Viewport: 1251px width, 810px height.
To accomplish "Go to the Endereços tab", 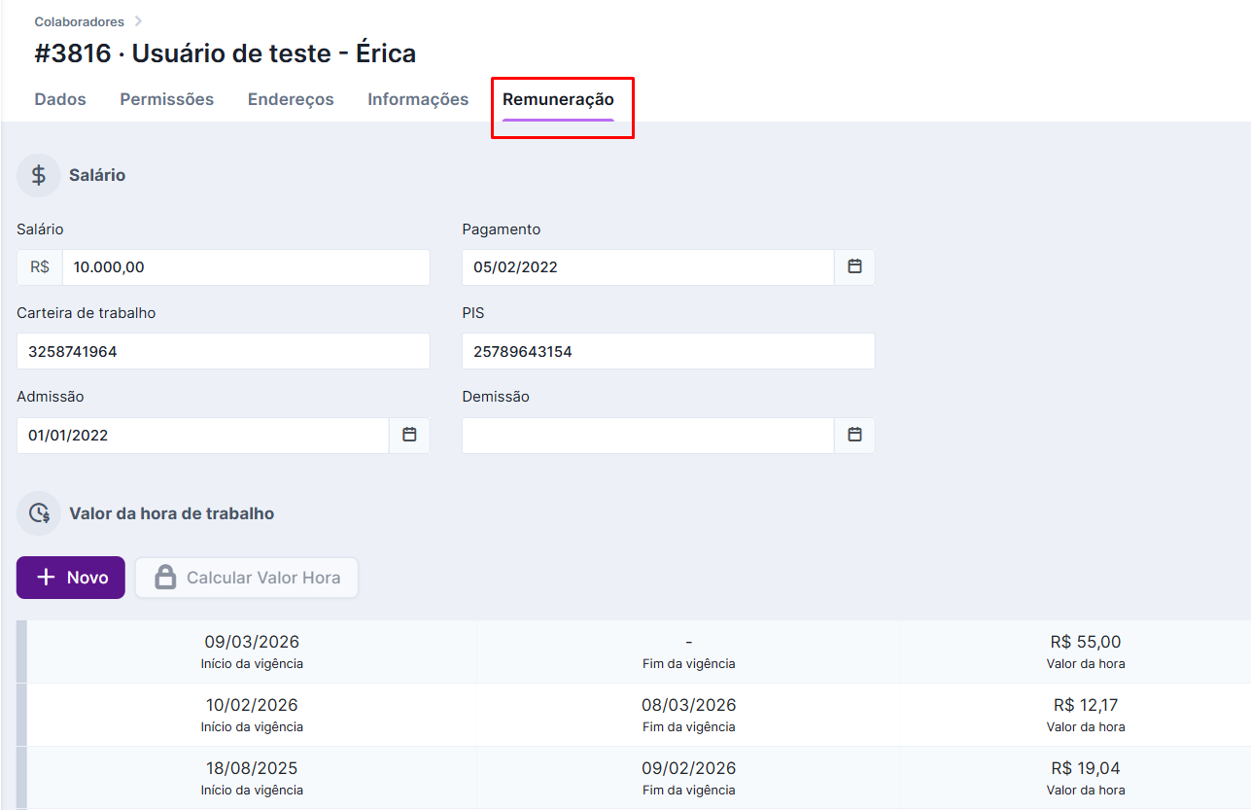I will pyautogui.click(x=291, y=99).
